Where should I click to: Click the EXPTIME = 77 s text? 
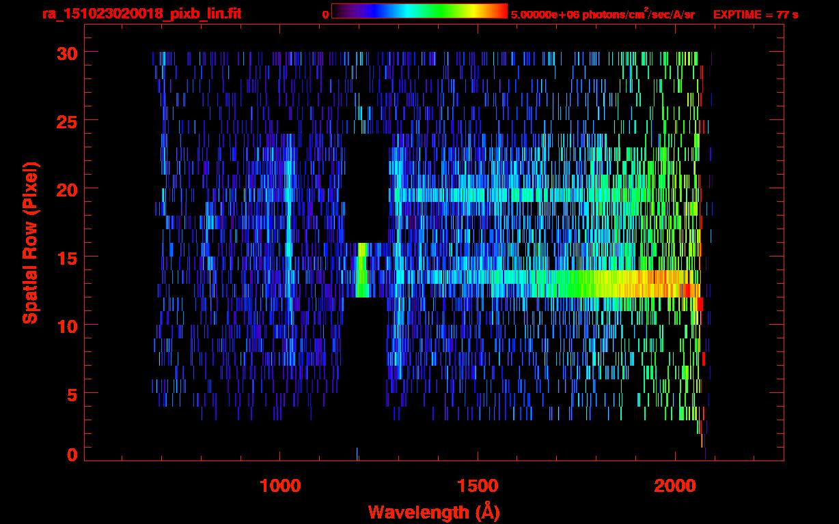tap(756, 14)
